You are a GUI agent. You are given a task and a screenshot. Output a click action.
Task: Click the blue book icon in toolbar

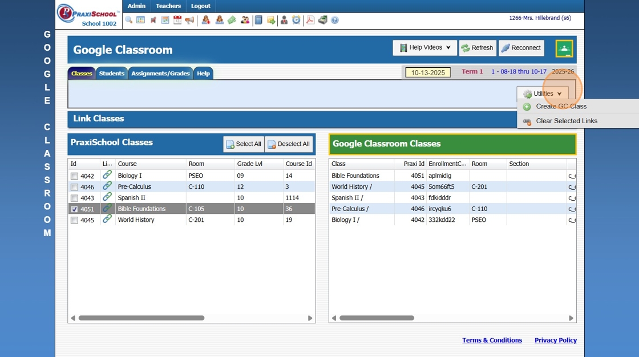tap(258, 20)
